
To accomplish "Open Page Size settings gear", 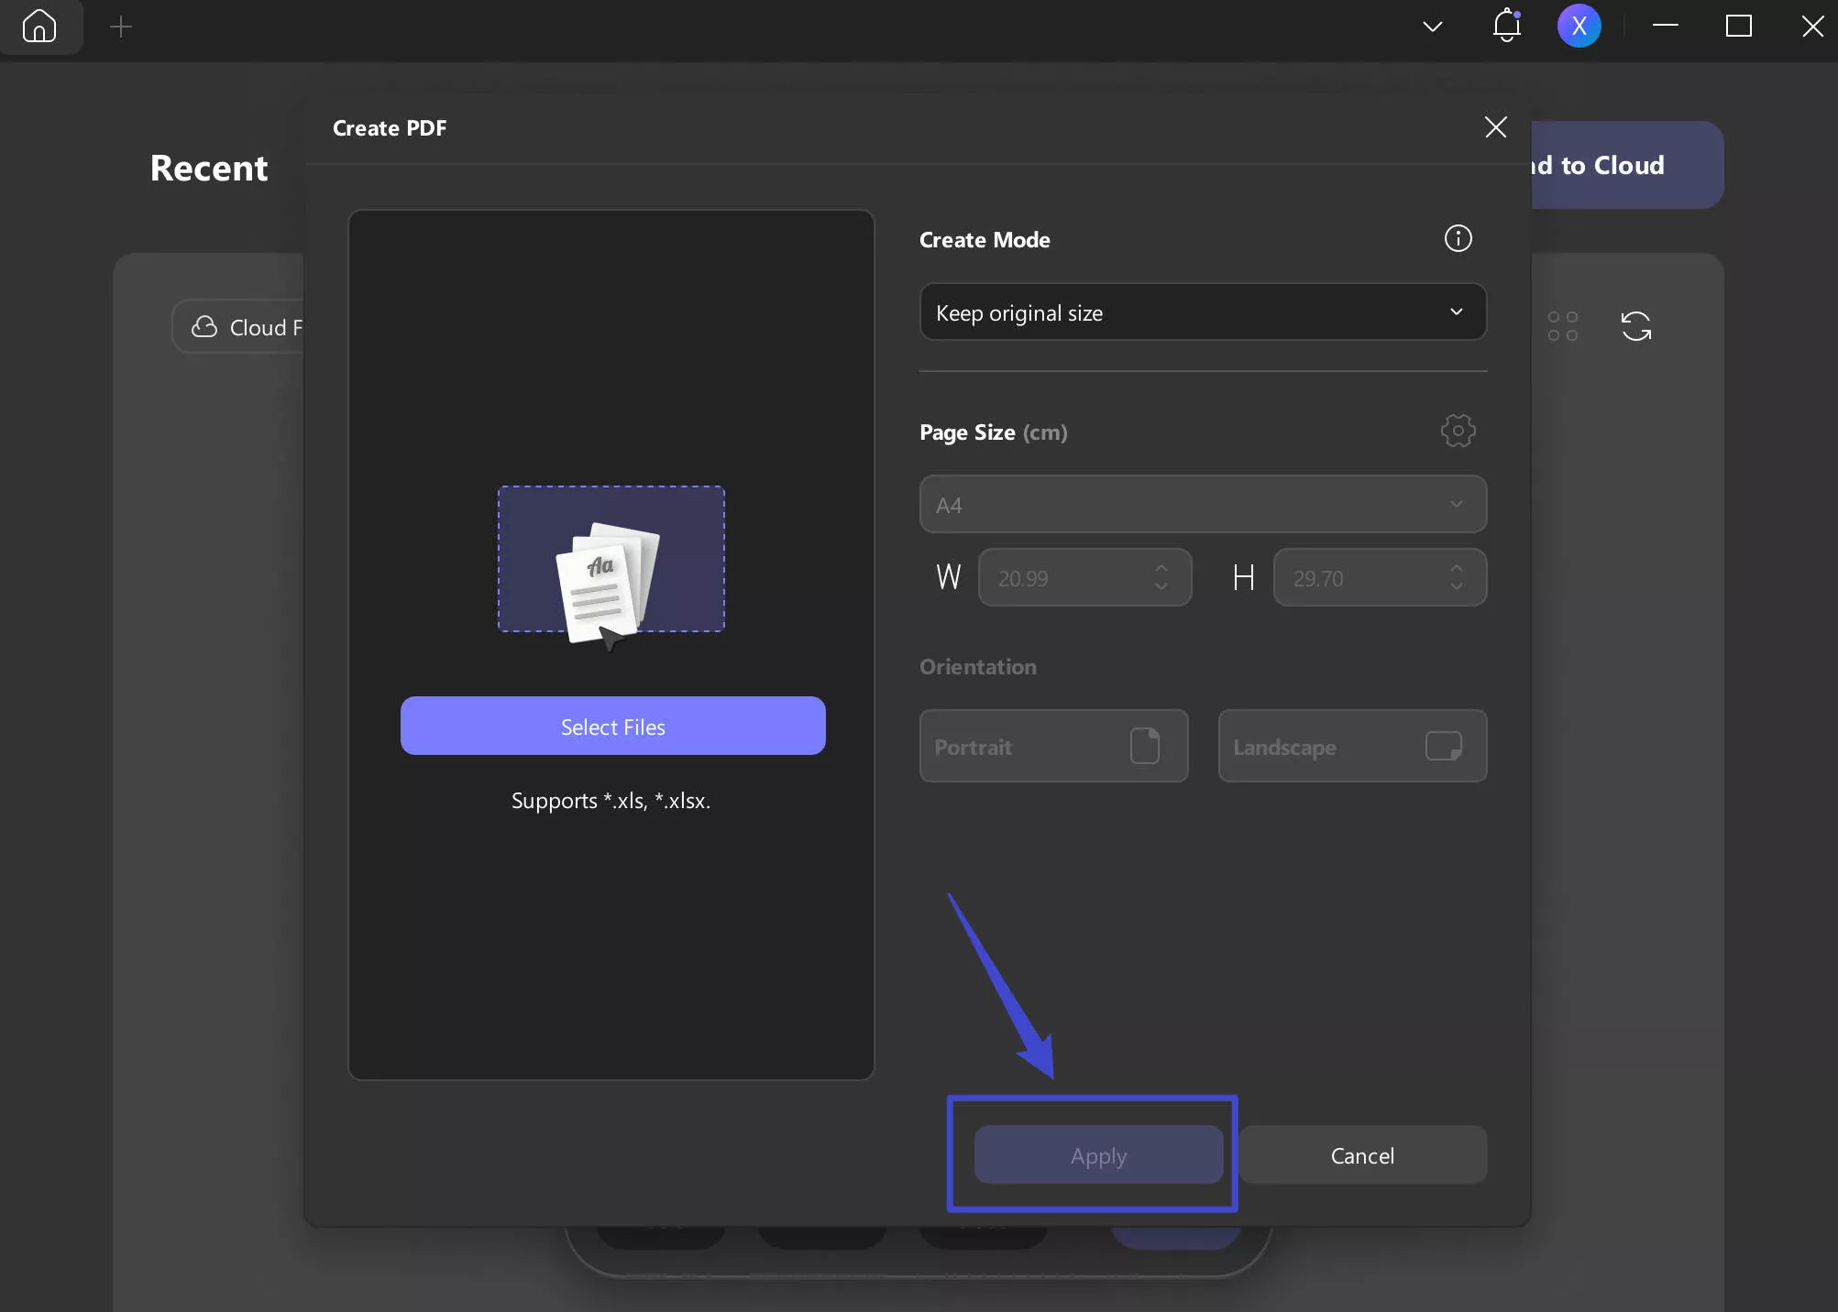I will click(1458, 431).
